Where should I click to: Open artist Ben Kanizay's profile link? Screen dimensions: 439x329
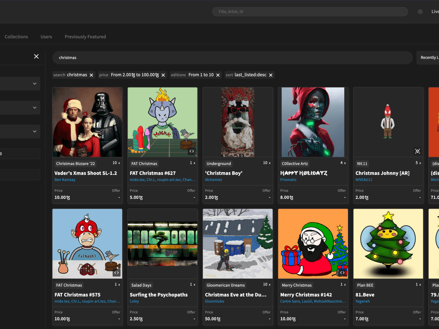click(65, 180)
